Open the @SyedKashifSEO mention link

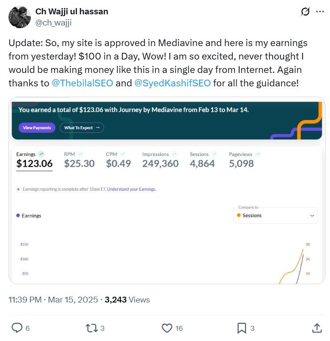172,83
